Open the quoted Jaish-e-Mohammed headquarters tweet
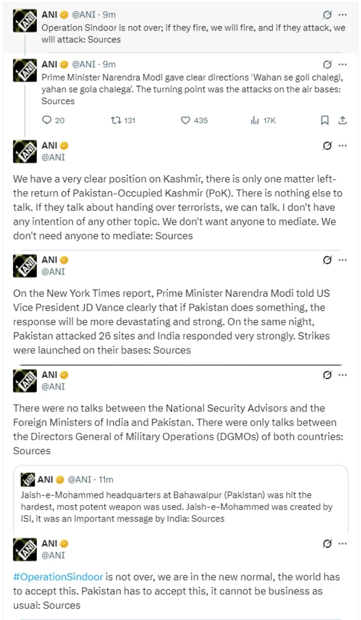The image size is (361, 620). click(x=180, y=499)
